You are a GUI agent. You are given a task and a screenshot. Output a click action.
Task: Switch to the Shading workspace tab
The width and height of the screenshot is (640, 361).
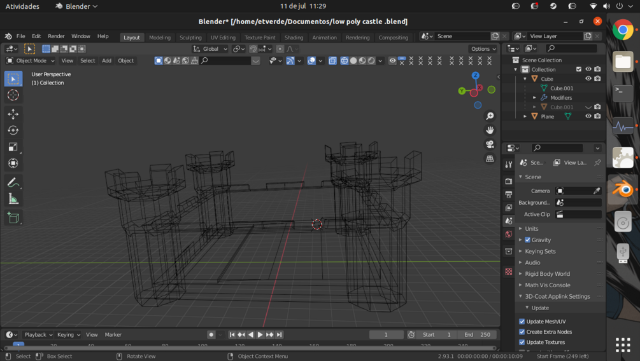294,37
